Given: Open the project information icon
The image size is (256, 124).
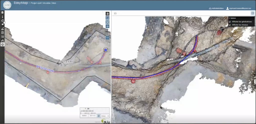Looking at the screenshot, I should 2,17.
